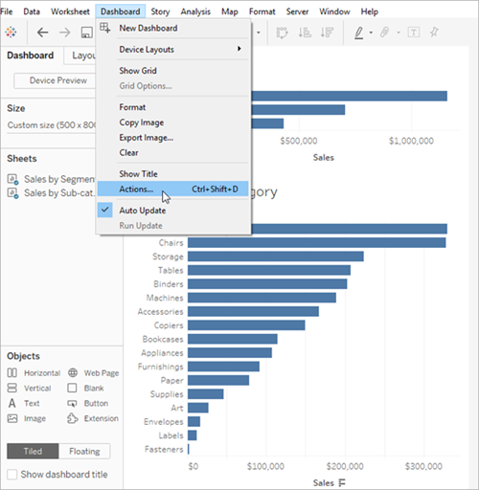Expand the Device Layouts submenu

coord(172,50)
